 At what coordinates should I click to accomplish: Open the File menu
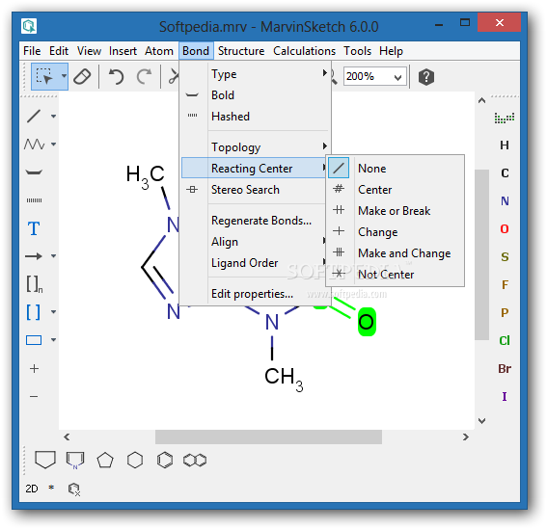pyautogui.click(x=32, y=51)
